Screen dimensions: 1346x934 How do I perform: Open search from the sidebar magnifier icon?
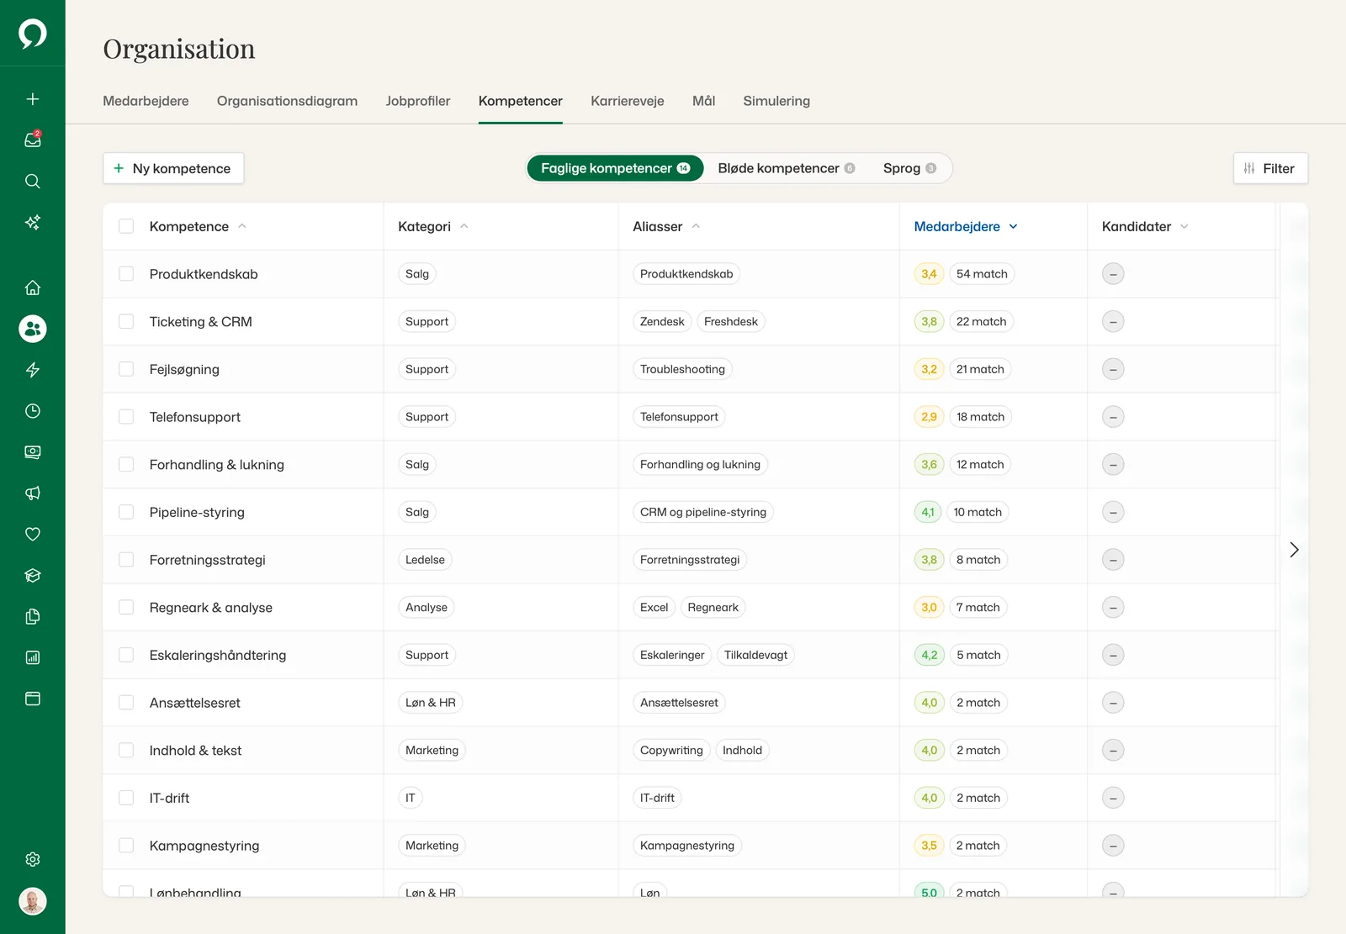coord(33,182)
